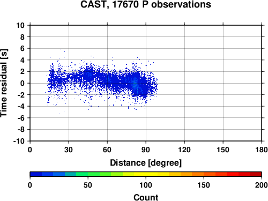Image resolution: width=268 pixels, height=201 pixels.
Task: Click the 30 tick label on distance axis
Action: point(69,150)
